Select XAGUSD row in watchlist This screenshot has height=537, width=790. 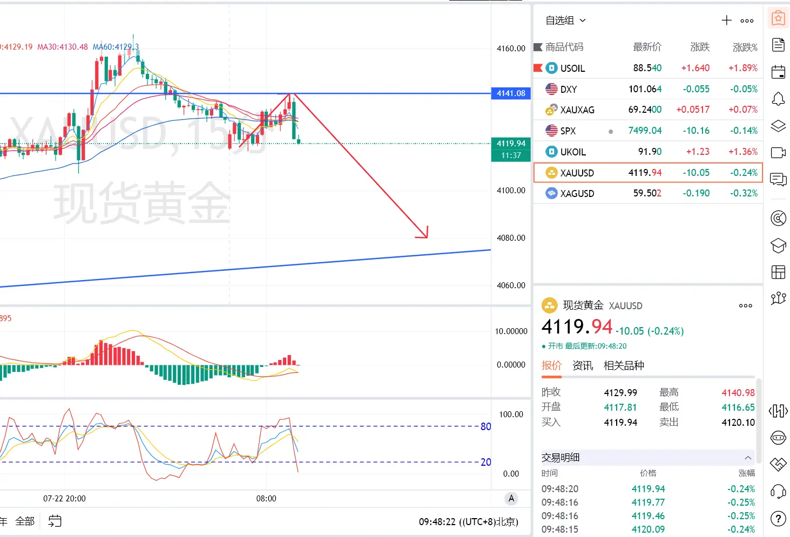(648, 193)
